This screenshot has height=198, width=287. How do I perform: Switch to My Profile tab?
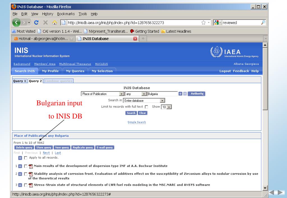click(x=50, y=71)
